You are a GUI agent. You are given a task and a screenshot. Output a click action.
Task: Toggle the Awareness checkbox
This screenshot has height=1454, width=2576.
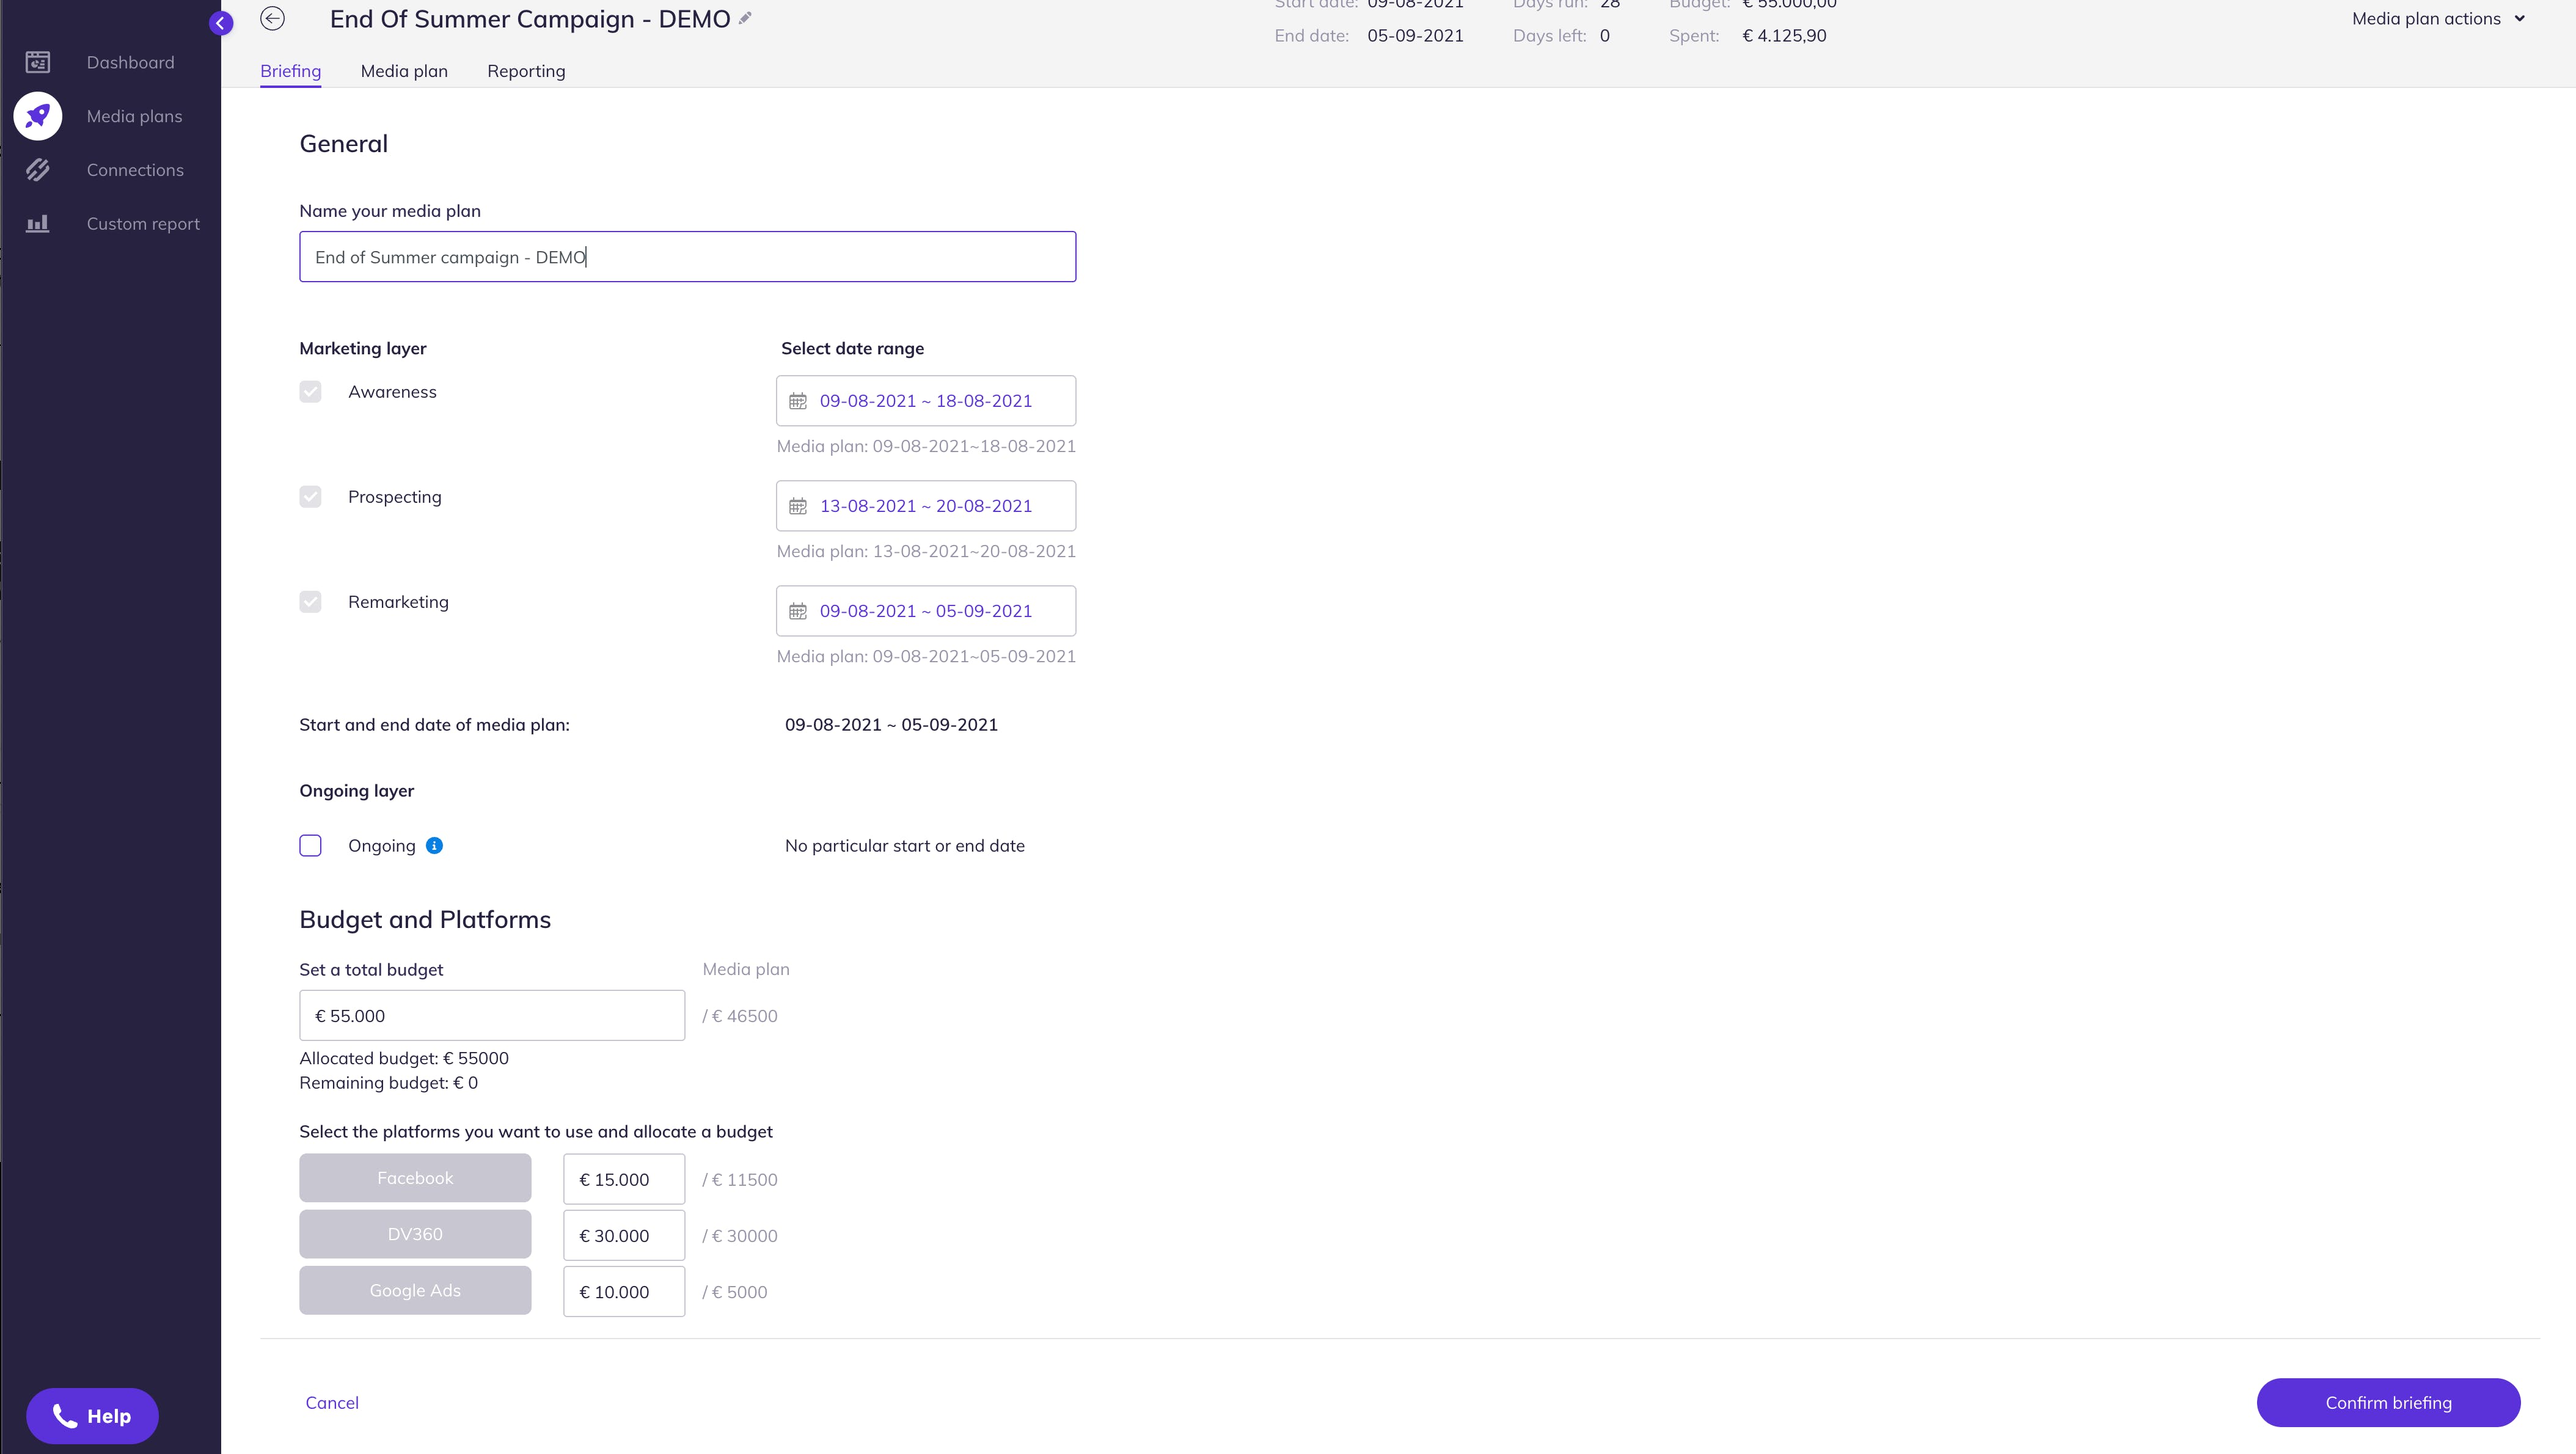pos(310,392)
